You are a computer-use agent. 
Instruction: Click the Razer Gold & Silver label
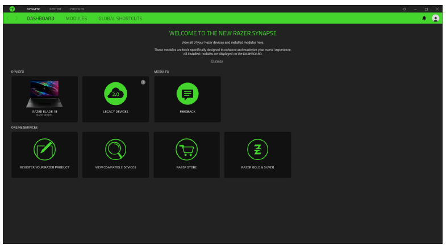[257, 167]
